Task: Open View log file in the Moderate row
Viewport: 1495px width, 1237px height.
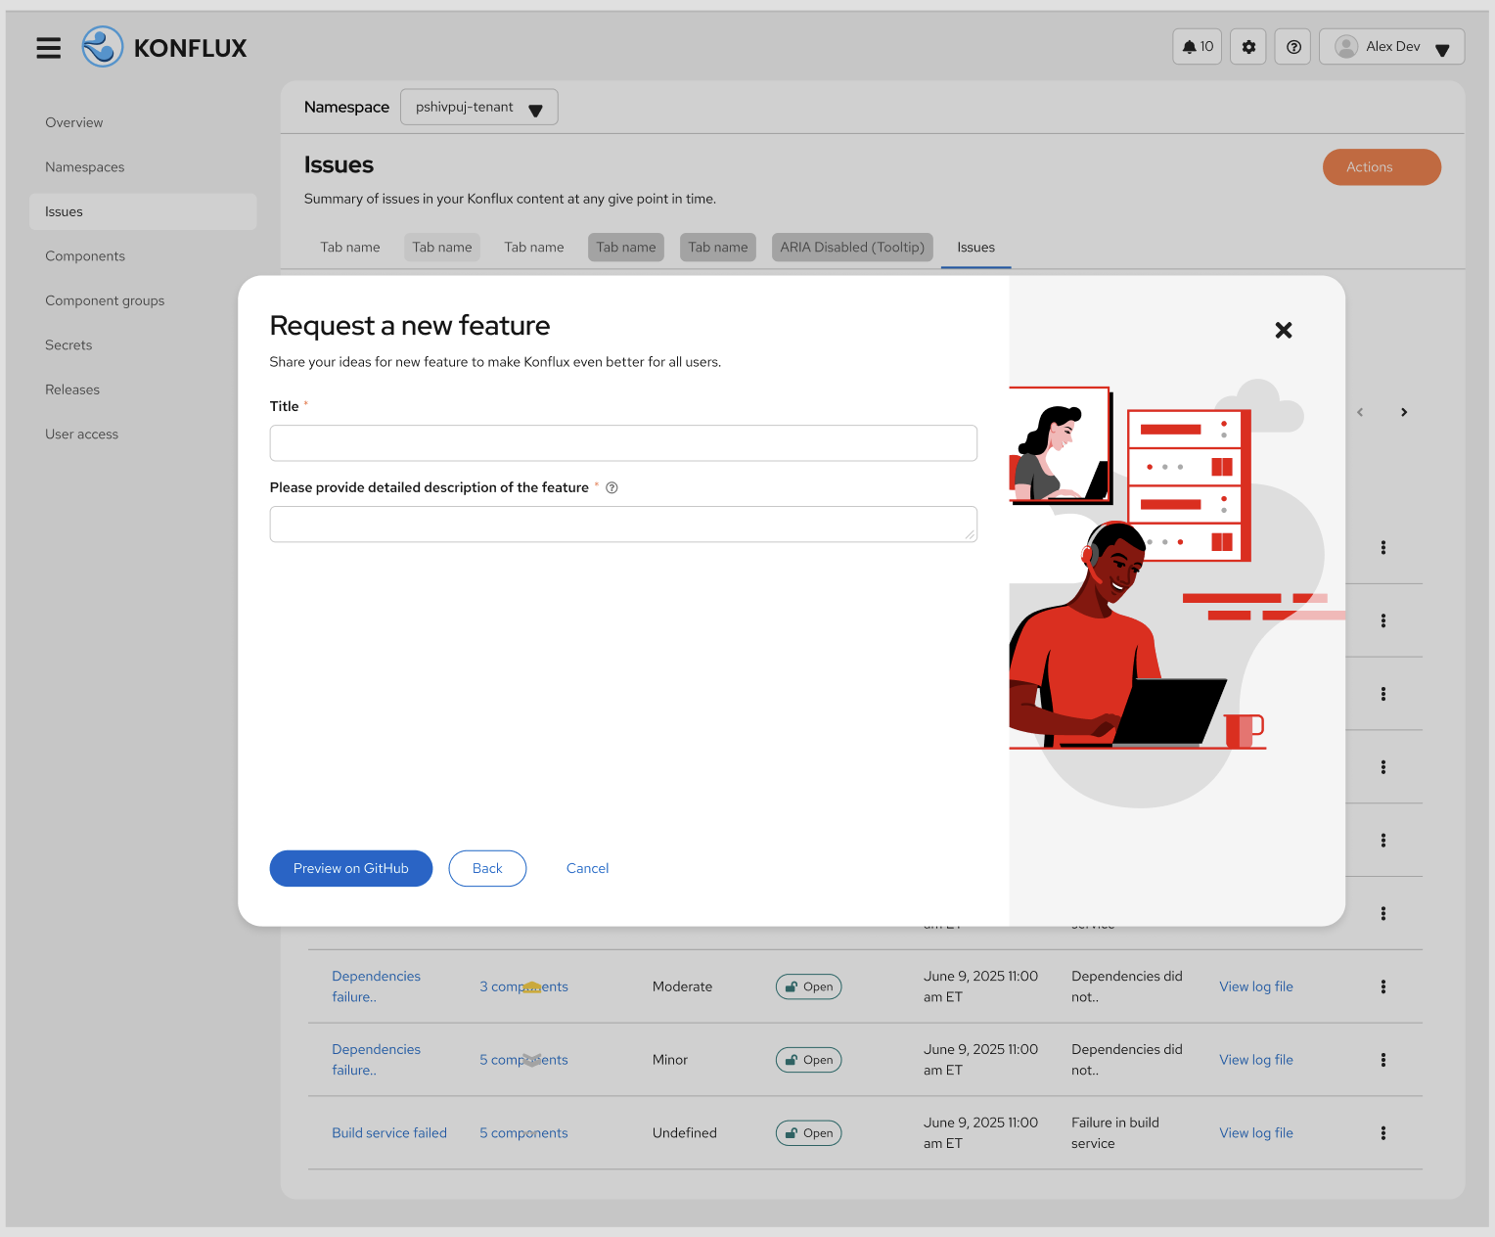Action: point(1256,986)
